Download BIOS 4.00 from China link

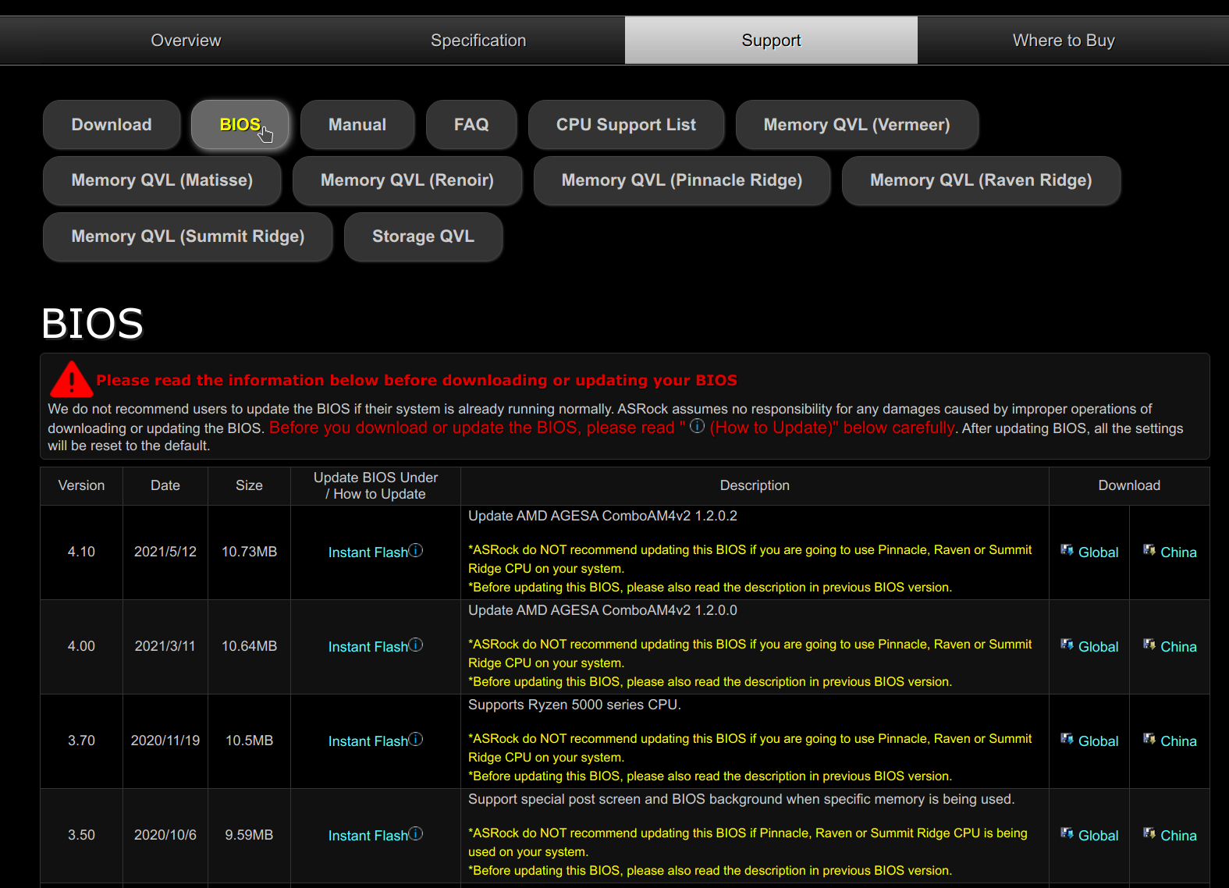(x=1178, y=647)
